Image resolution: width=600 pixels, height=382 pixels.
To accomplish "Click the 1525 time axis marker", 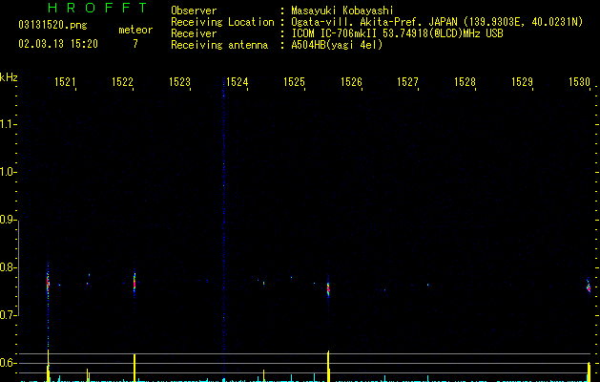I will pyautogui.click(x=294, y=82).
